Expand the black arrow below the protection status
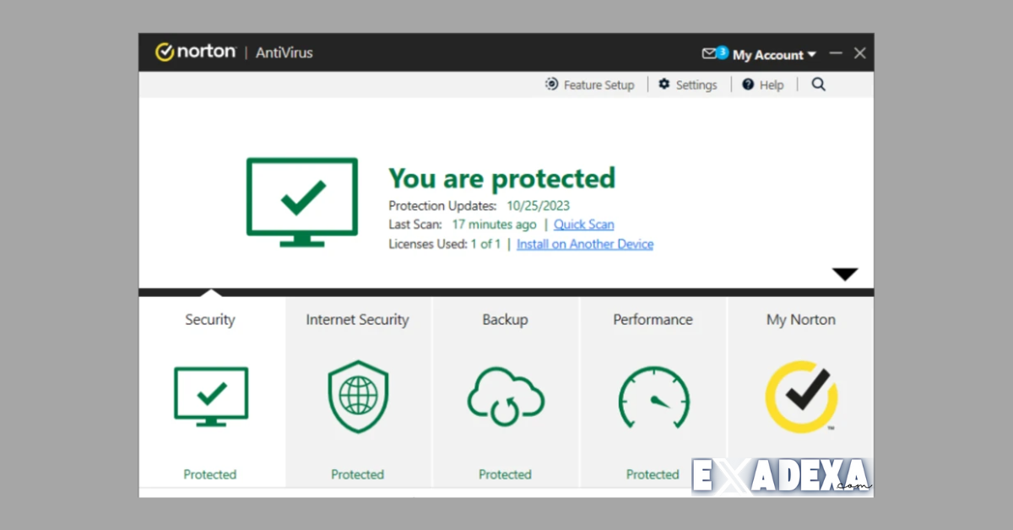The image size is (1013, 530). [x=845, y=273]
